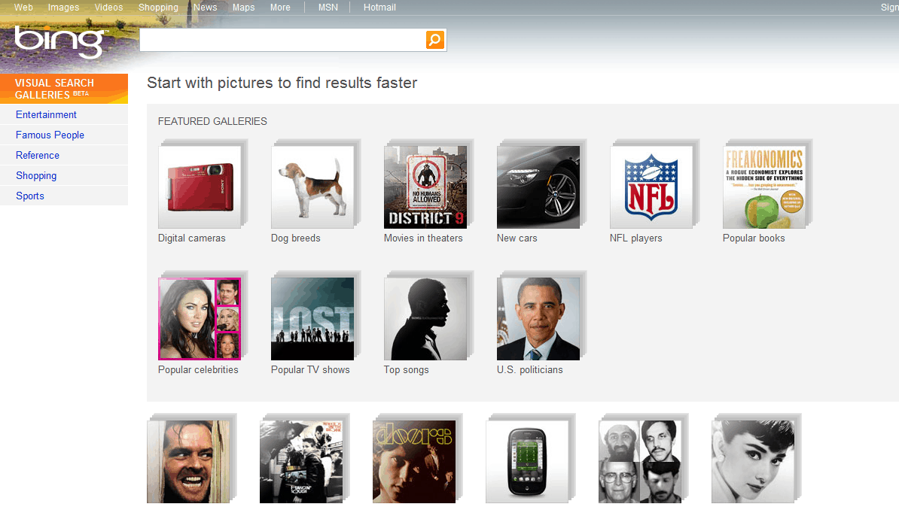Click the Digital cameras caption
The height and width of the screenshot is (507, 899).
191,238
